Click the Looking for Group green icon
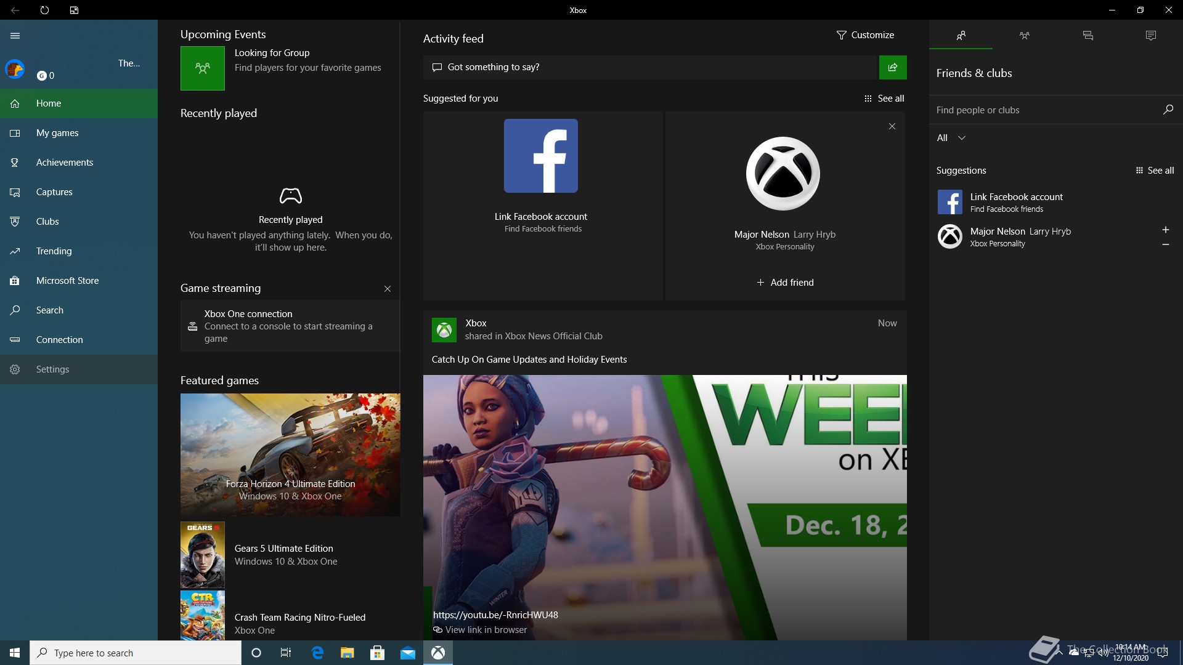The width and height of the screenshot is (1183, 665). tap(203, 68)
